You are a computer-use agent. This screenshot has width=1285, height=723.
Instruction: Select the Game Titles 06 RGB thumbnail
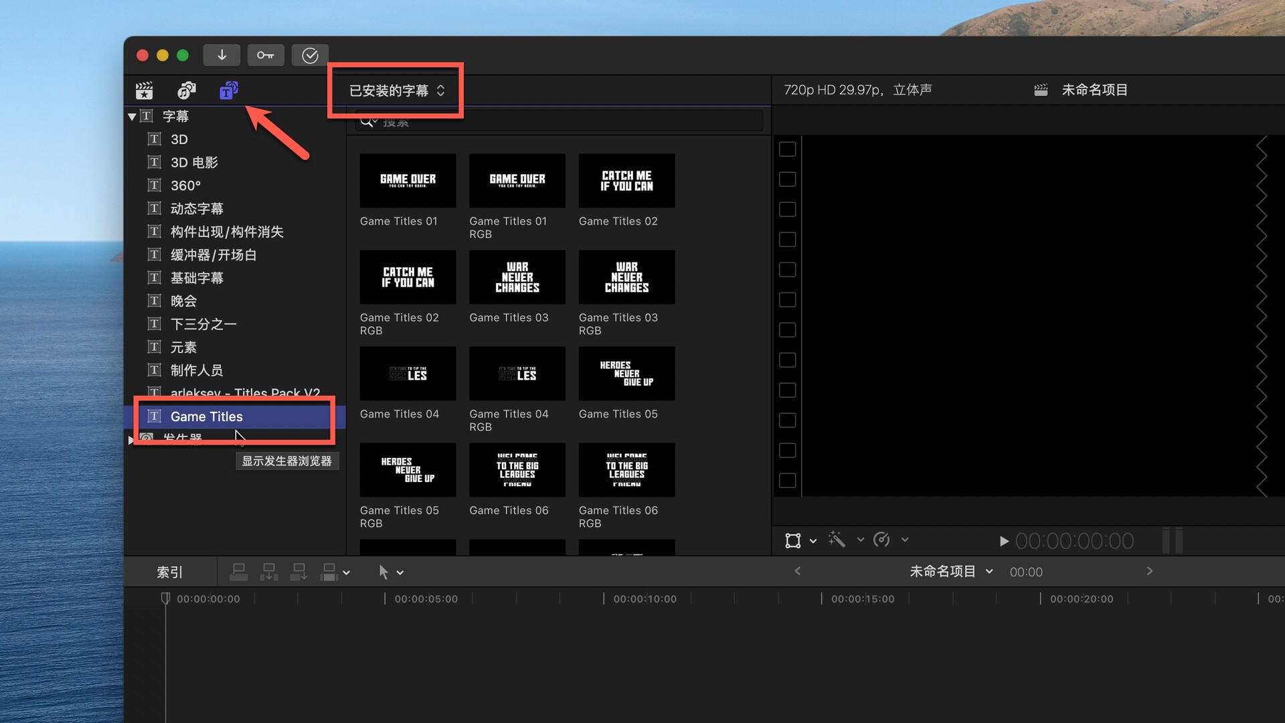click(626, 470)
